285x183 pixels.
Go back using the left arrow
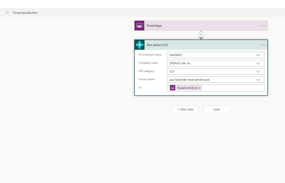[7, 12]
